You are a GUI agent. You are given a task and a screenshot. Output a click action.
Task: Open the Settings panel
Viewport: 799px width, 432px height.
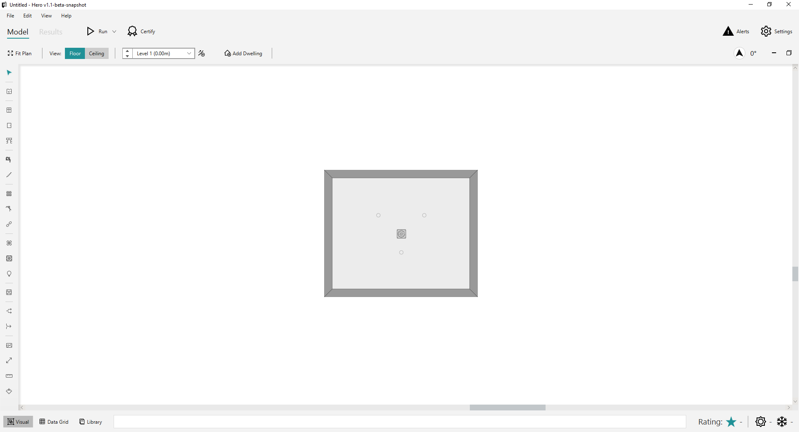click(777, 31)
